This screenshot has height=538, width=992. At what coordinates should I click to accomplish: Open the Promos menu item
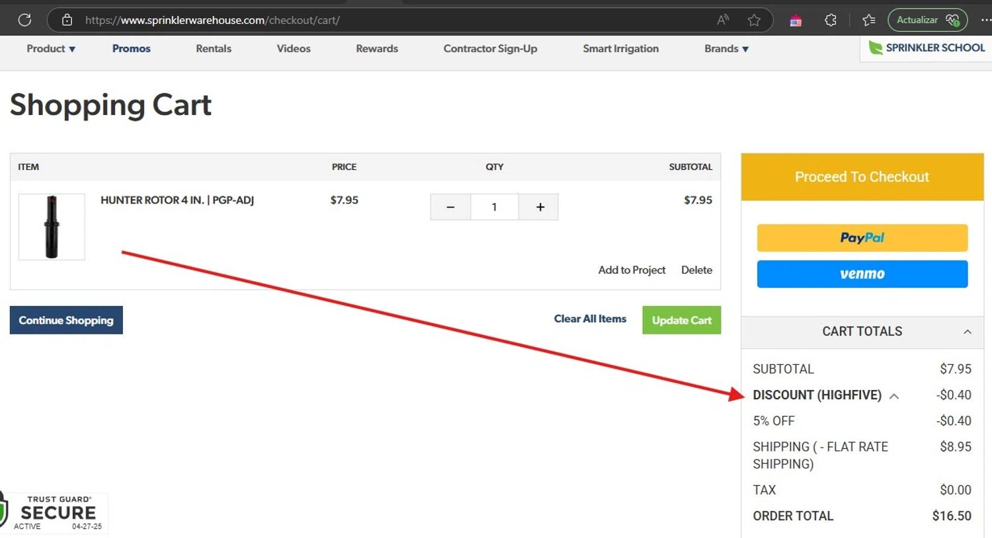pyautogui.click(x=131, y=49)
